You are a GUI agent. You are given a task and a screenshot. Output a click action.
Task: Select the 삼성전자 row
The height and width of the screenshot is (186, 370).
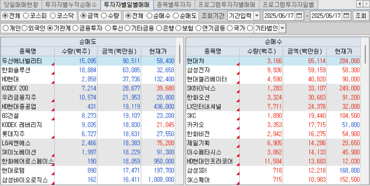tap(273, 70)
